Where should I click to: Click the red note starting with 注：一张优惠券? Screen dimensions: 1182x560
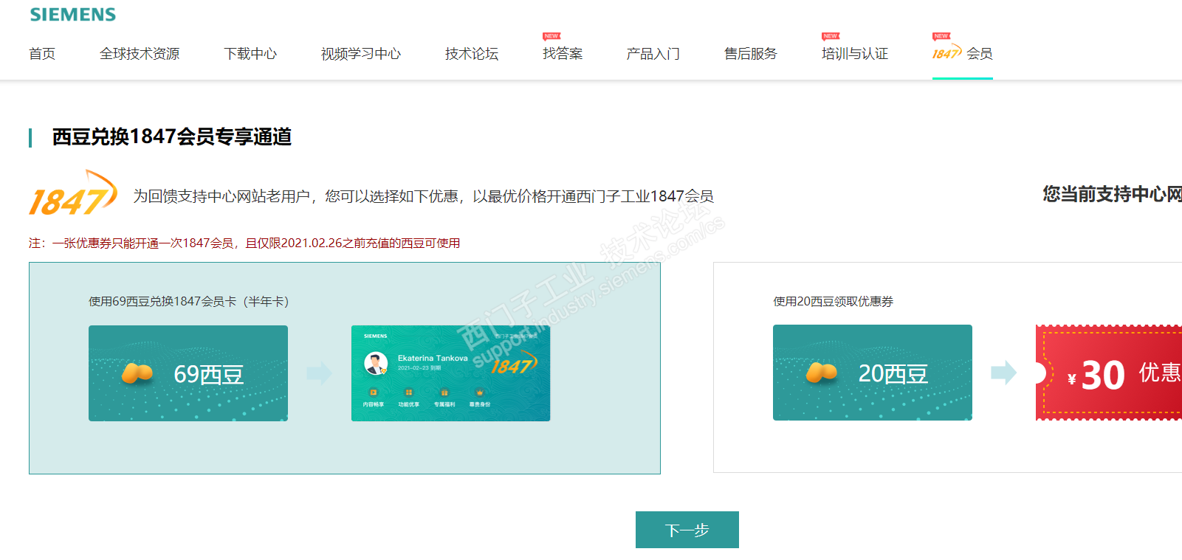244,243
